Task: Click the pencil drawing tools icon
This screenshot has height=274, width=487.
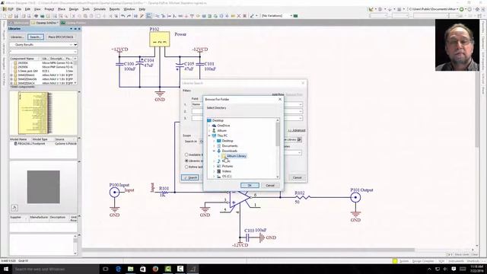Action: [x=252, y=16]
